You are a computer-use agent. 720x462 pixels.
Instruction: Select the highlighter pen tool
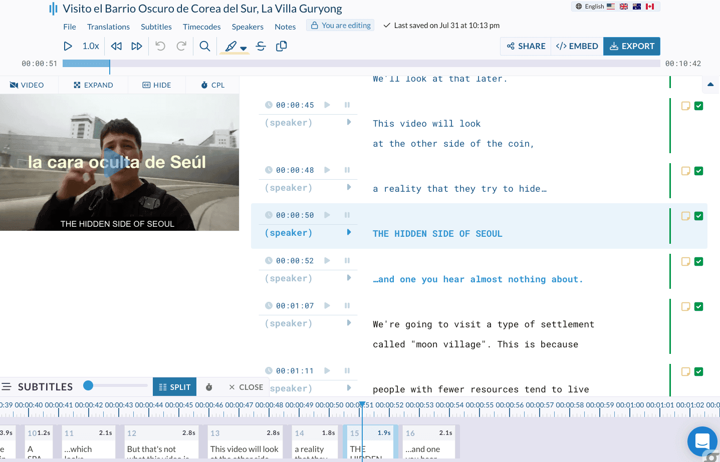pyautogui.click(x=230, y=46)
